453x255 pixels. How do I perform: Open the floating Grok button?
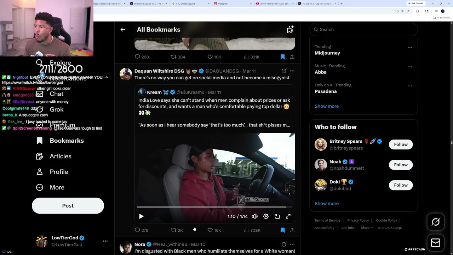pyautogui.click(x=436, y=222)
